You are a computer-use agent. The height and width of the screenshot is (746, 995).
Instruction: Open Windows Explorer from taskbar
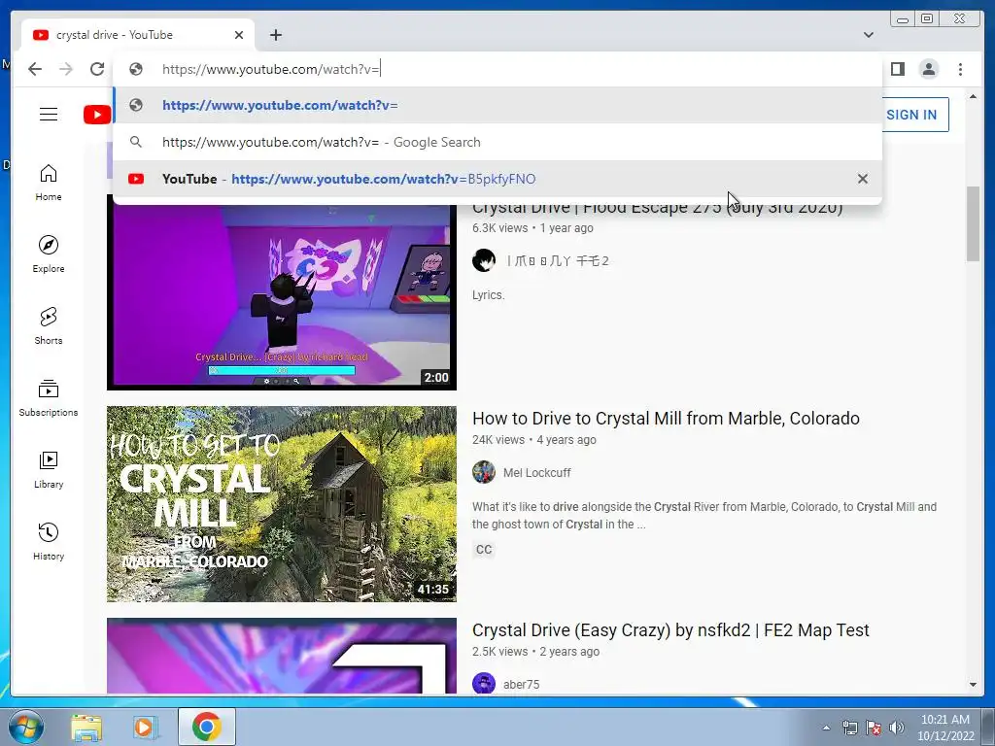coord(86,727)
